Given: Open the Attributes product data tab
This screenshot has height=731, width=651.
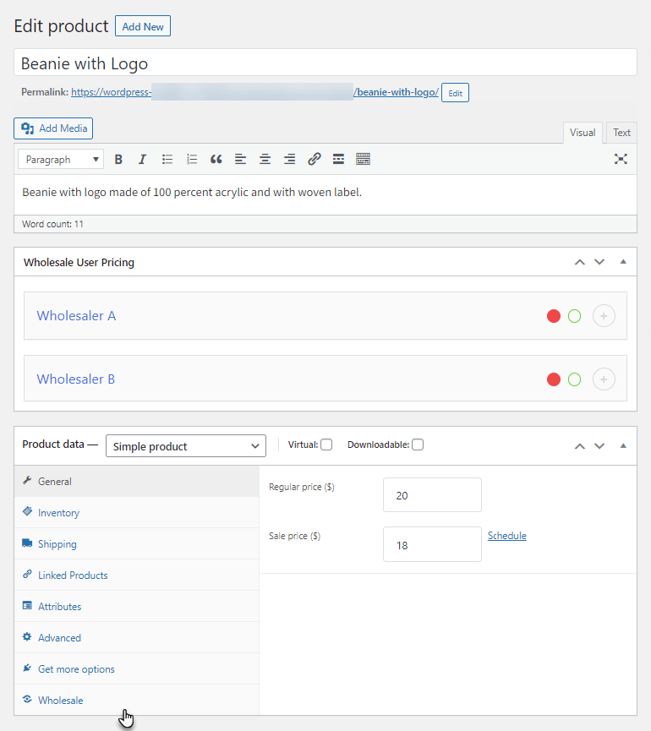Looking at the screenshot, I should 137,606.
